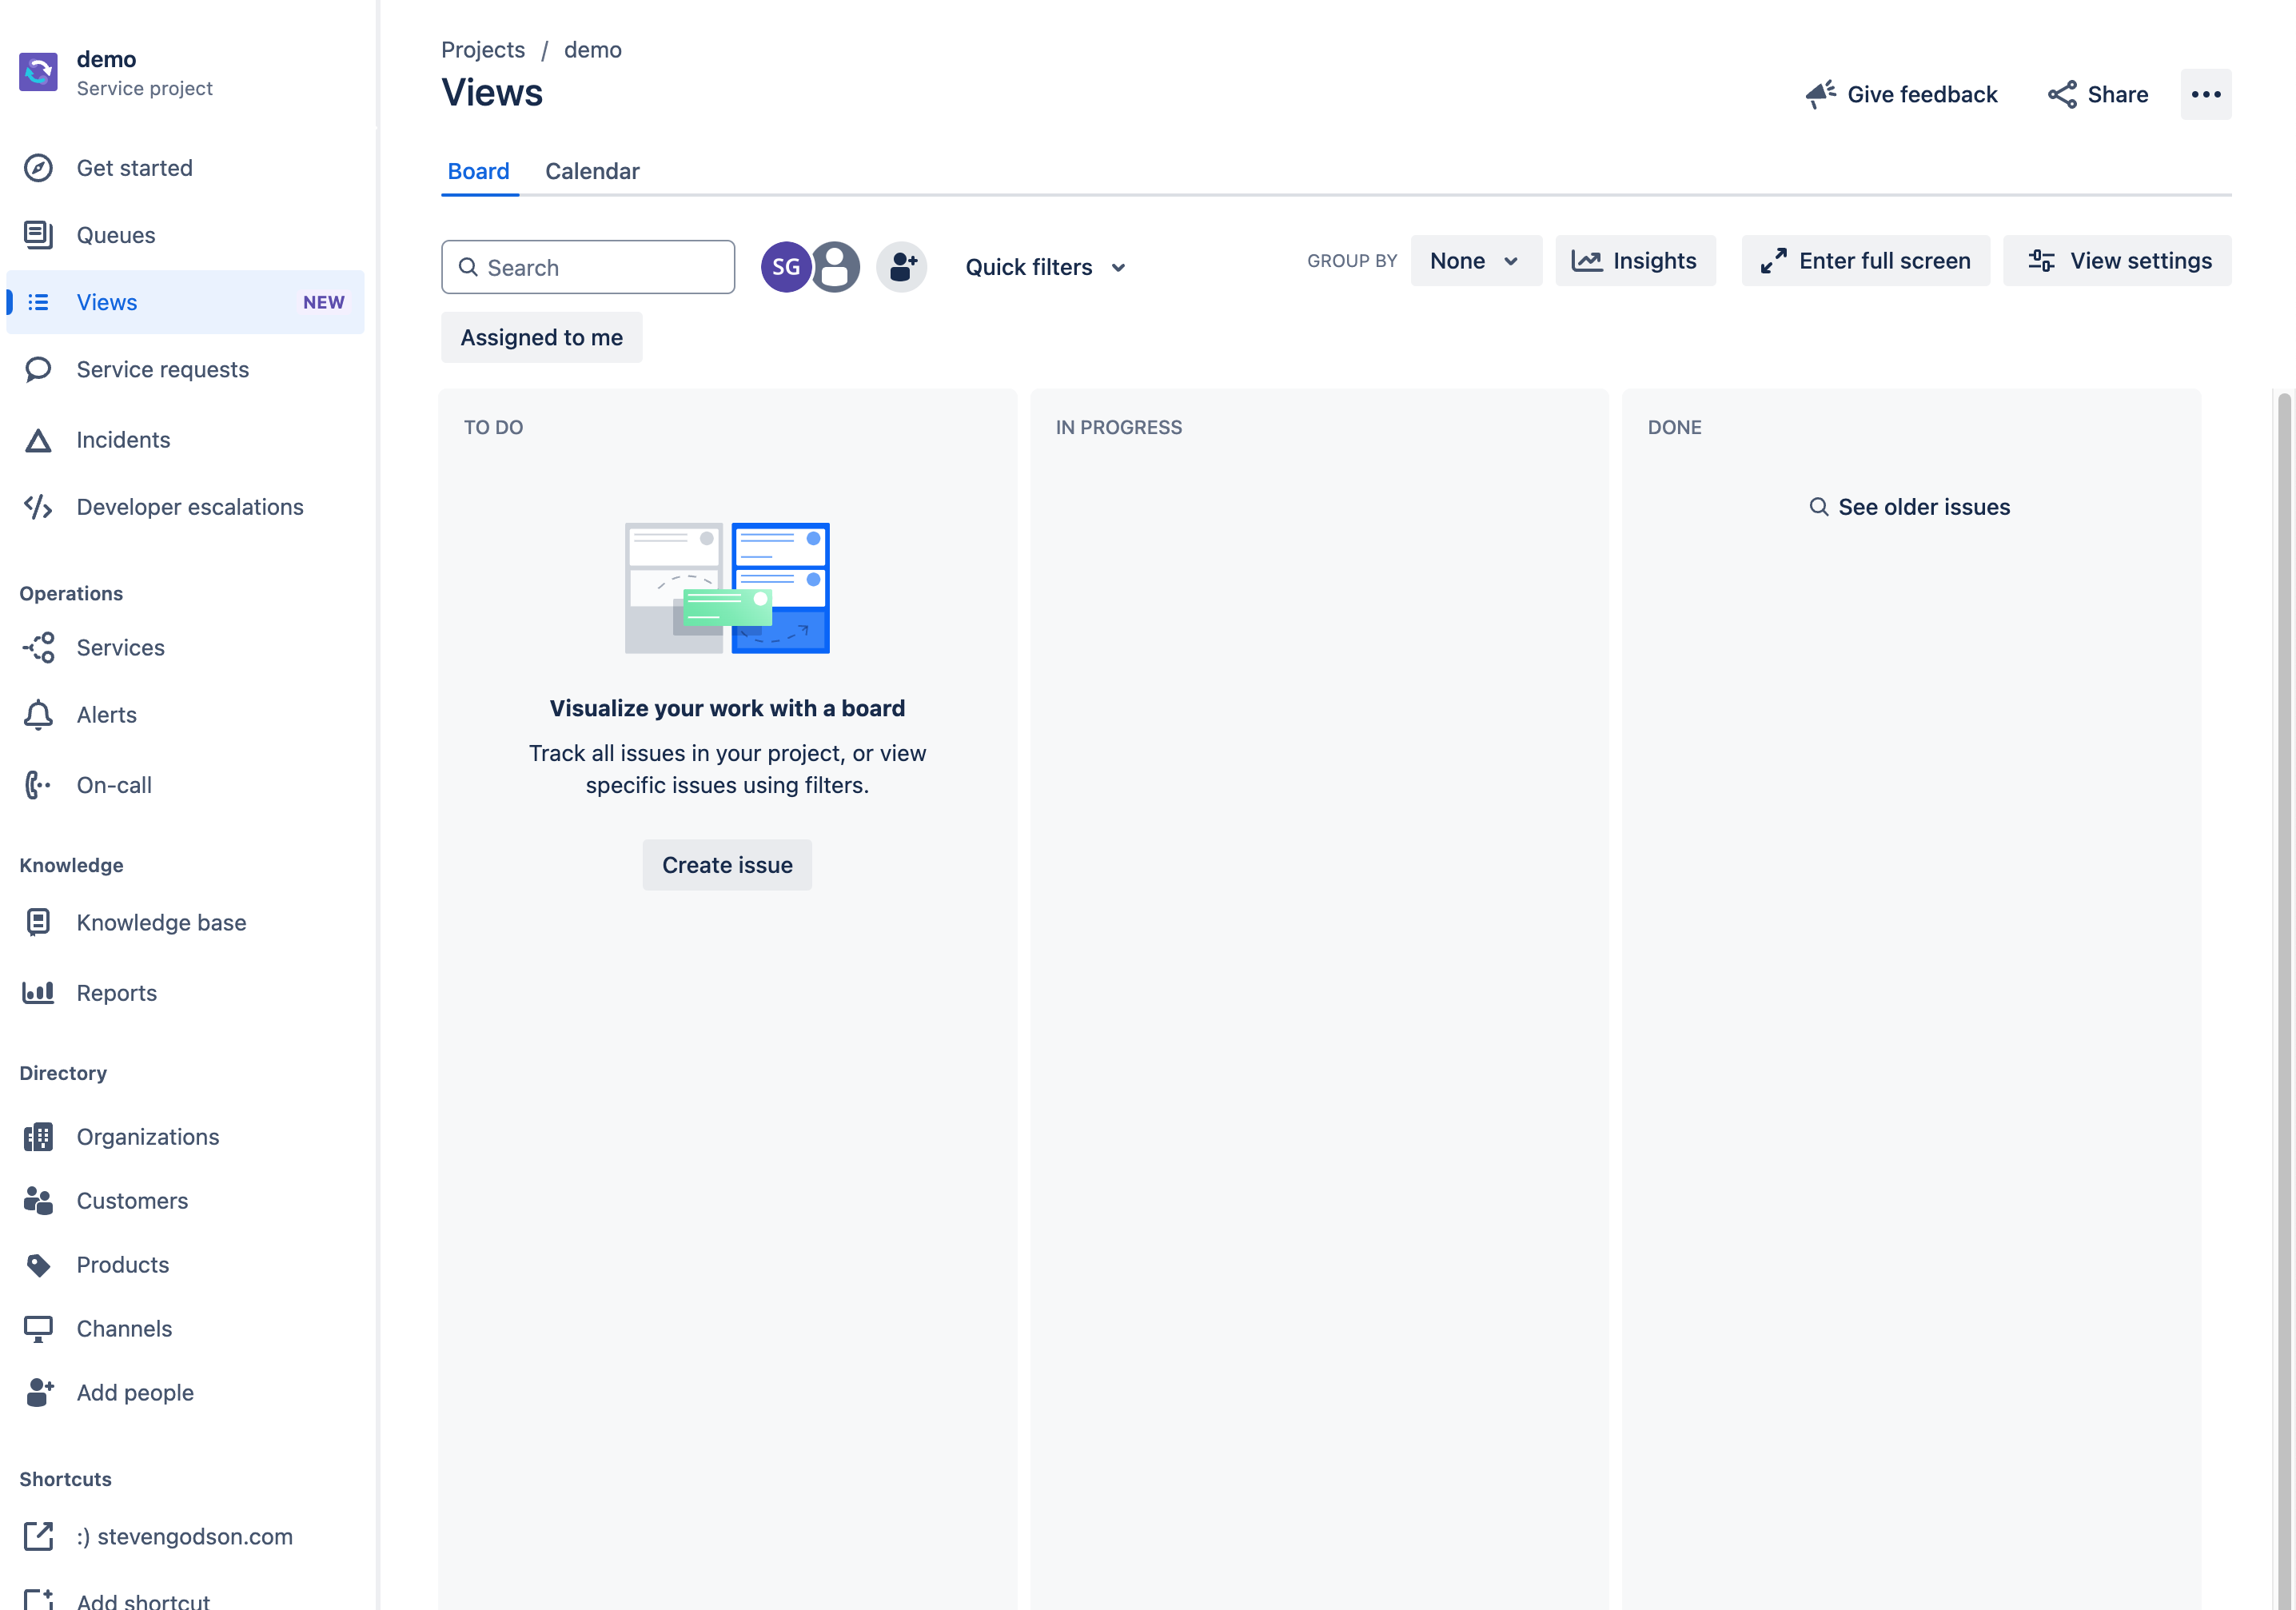Click the Add shortcut icon
Screen dimensions: 2296x1610
(x=38, y=1600)
